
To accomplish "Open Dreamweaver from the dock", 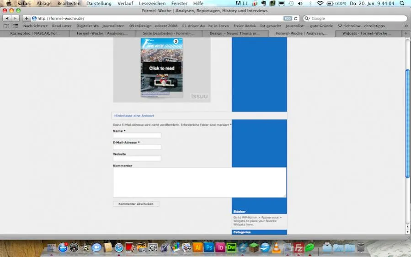I will click(231, 247).
